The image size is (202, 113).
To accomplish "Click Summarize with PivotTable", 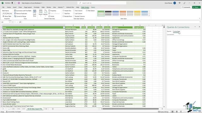I will click(23, 11).
